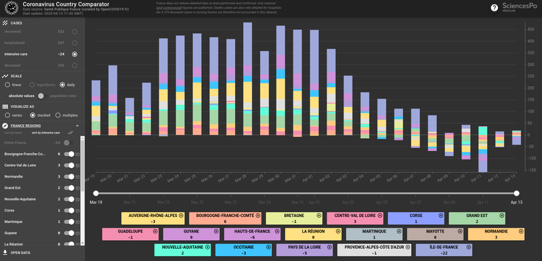Select the deceased cases radio button
542x261 pixels.
click(x=75, y=65)
